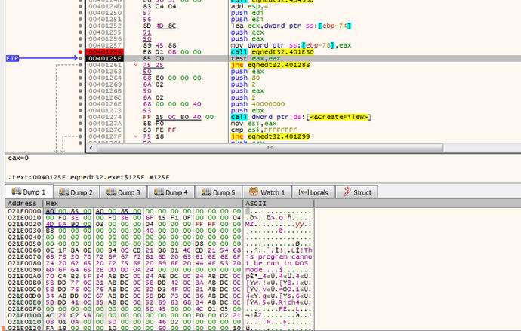Select the call CreateFileW instruction
521x331 pixels.
[301, 117]
